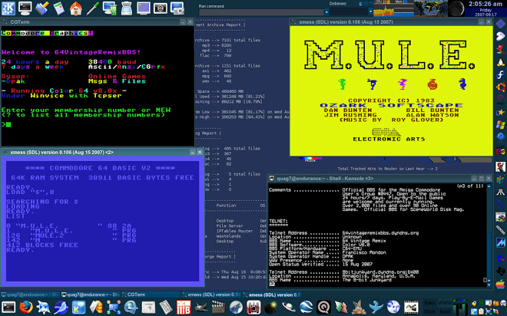Click the Konsole <3> window title bar
The height and width of the screenshot is (316, 507).
coord(380,178)
